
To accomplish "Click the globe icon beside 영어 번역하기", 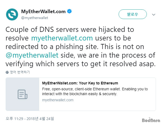I will click(7, 72).
